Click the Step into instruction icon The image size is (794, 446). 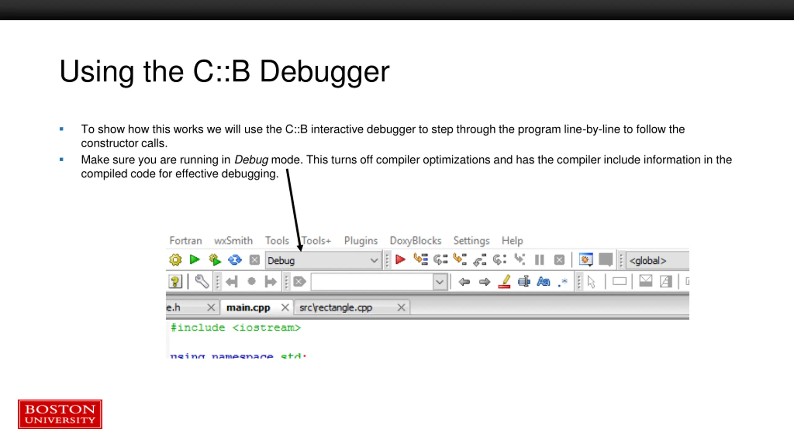pos(520,260)
